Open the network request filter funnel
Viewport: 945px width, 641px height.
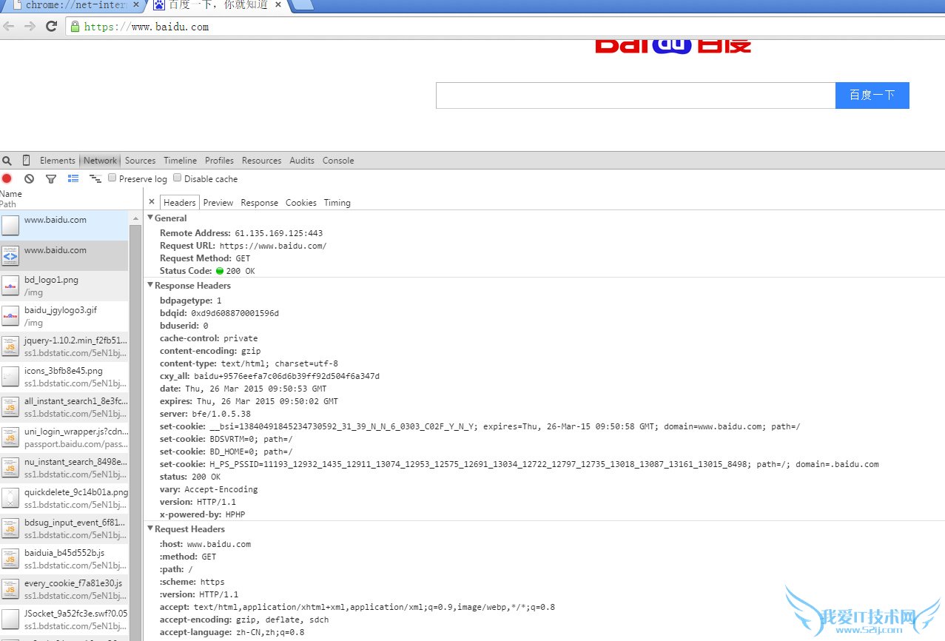tap(50, 178)
